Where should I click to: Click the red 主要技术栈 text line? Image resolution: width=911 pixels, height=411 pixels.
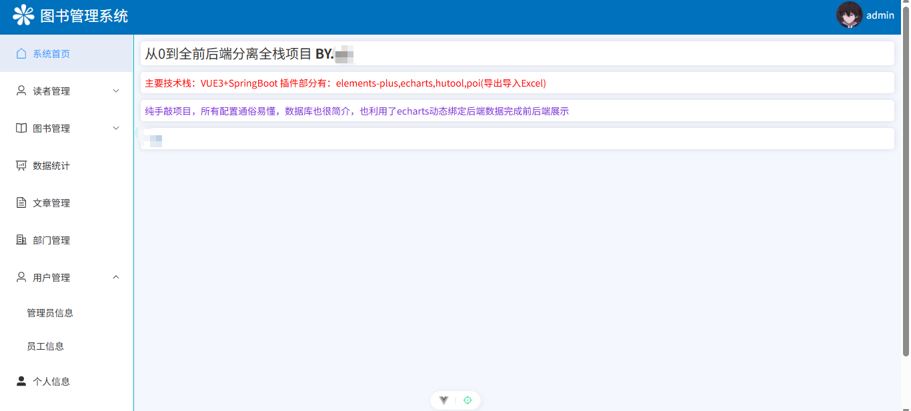(x=345, y=83)
